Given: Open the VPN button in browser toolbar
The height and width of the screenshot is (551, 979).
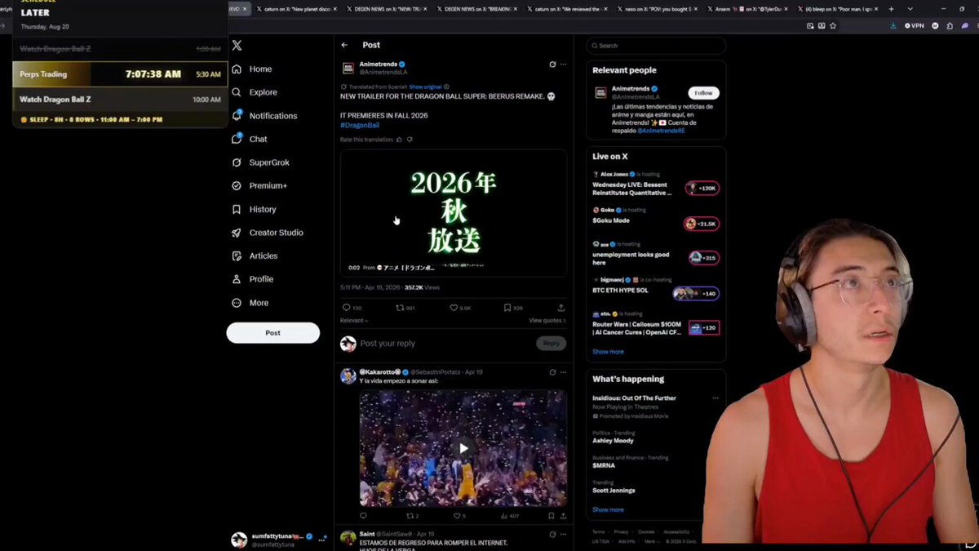Looking at the screenshot, I should (915, 25).
